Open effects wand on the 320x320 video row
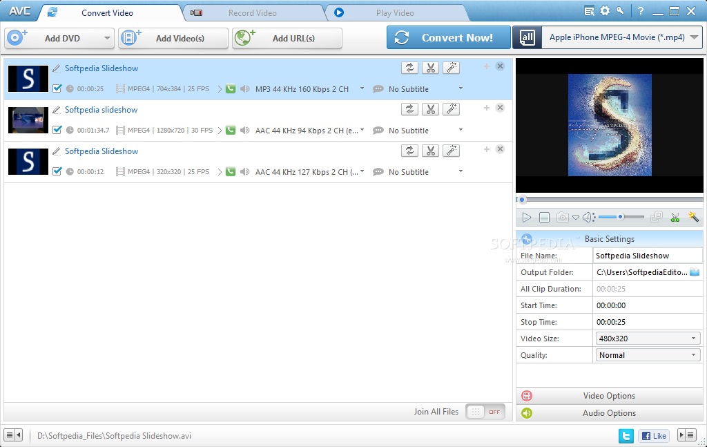Image resolution: width=707 pixels, height=447 pixels. 452,151
